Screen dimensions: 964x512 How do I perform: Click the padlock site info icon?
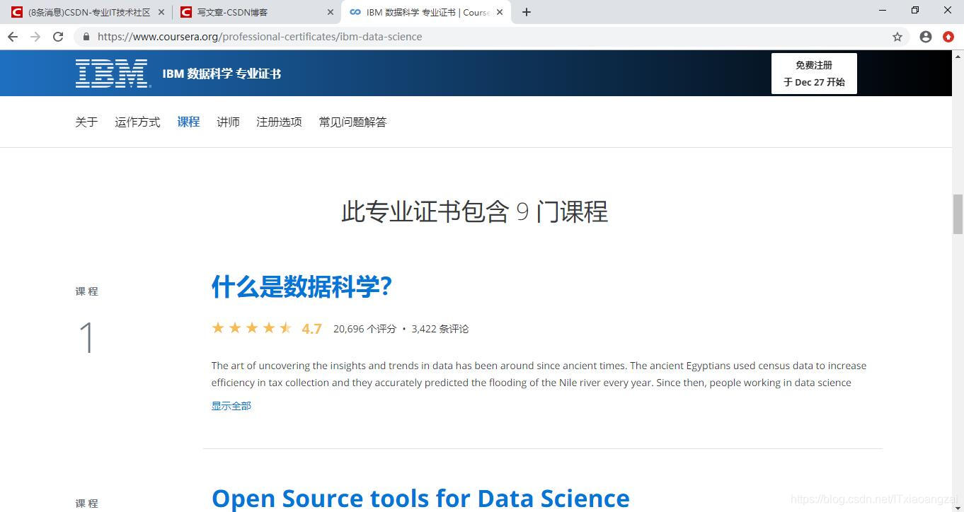pos(86,37)
